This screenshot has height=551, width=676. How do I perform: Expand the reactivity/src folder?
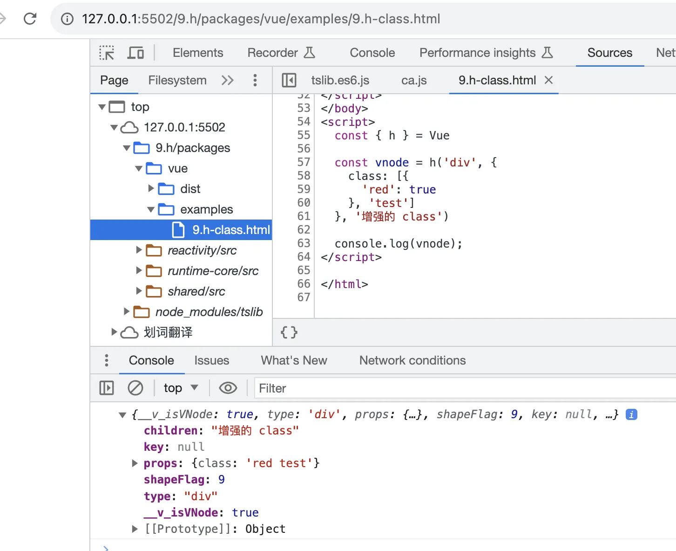pyautogui.click(x=139, y=250)
